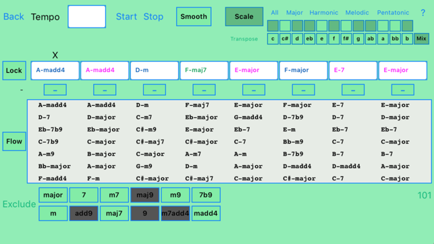Toggle the Smooth button
Screen dimensions: 434x244
point(194,17)
